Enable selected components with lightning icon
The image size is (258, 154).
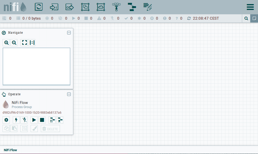[16, 120]
